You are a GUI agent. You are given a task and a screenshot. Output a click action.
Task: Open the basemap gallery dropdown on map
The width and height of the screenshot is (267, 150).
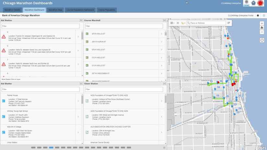click(x=172, y=23)
